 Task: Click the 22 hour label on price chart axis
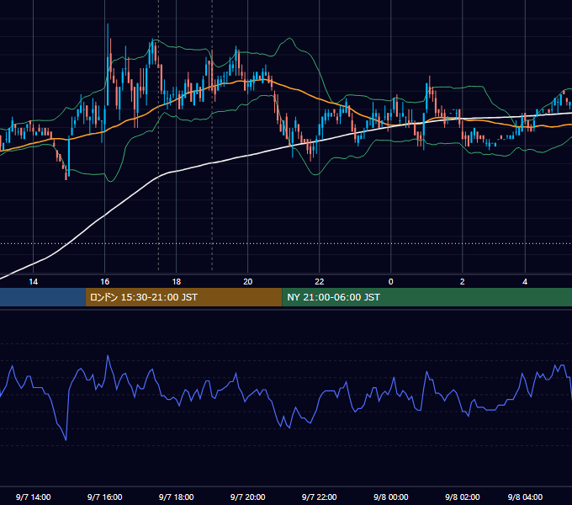click(319, 282)
